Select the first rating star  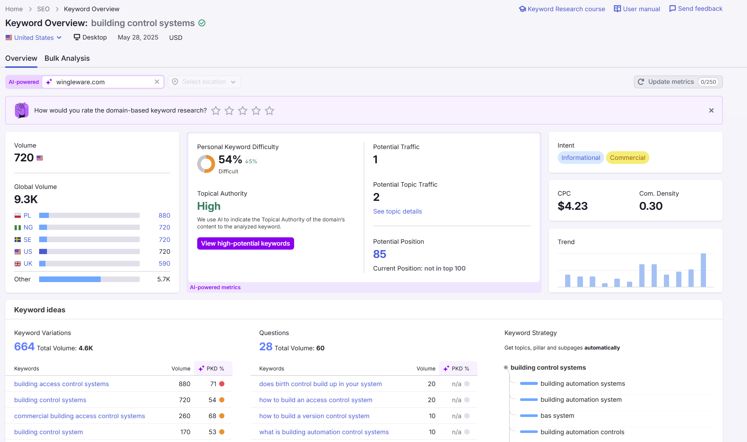(x=216, y=111)
